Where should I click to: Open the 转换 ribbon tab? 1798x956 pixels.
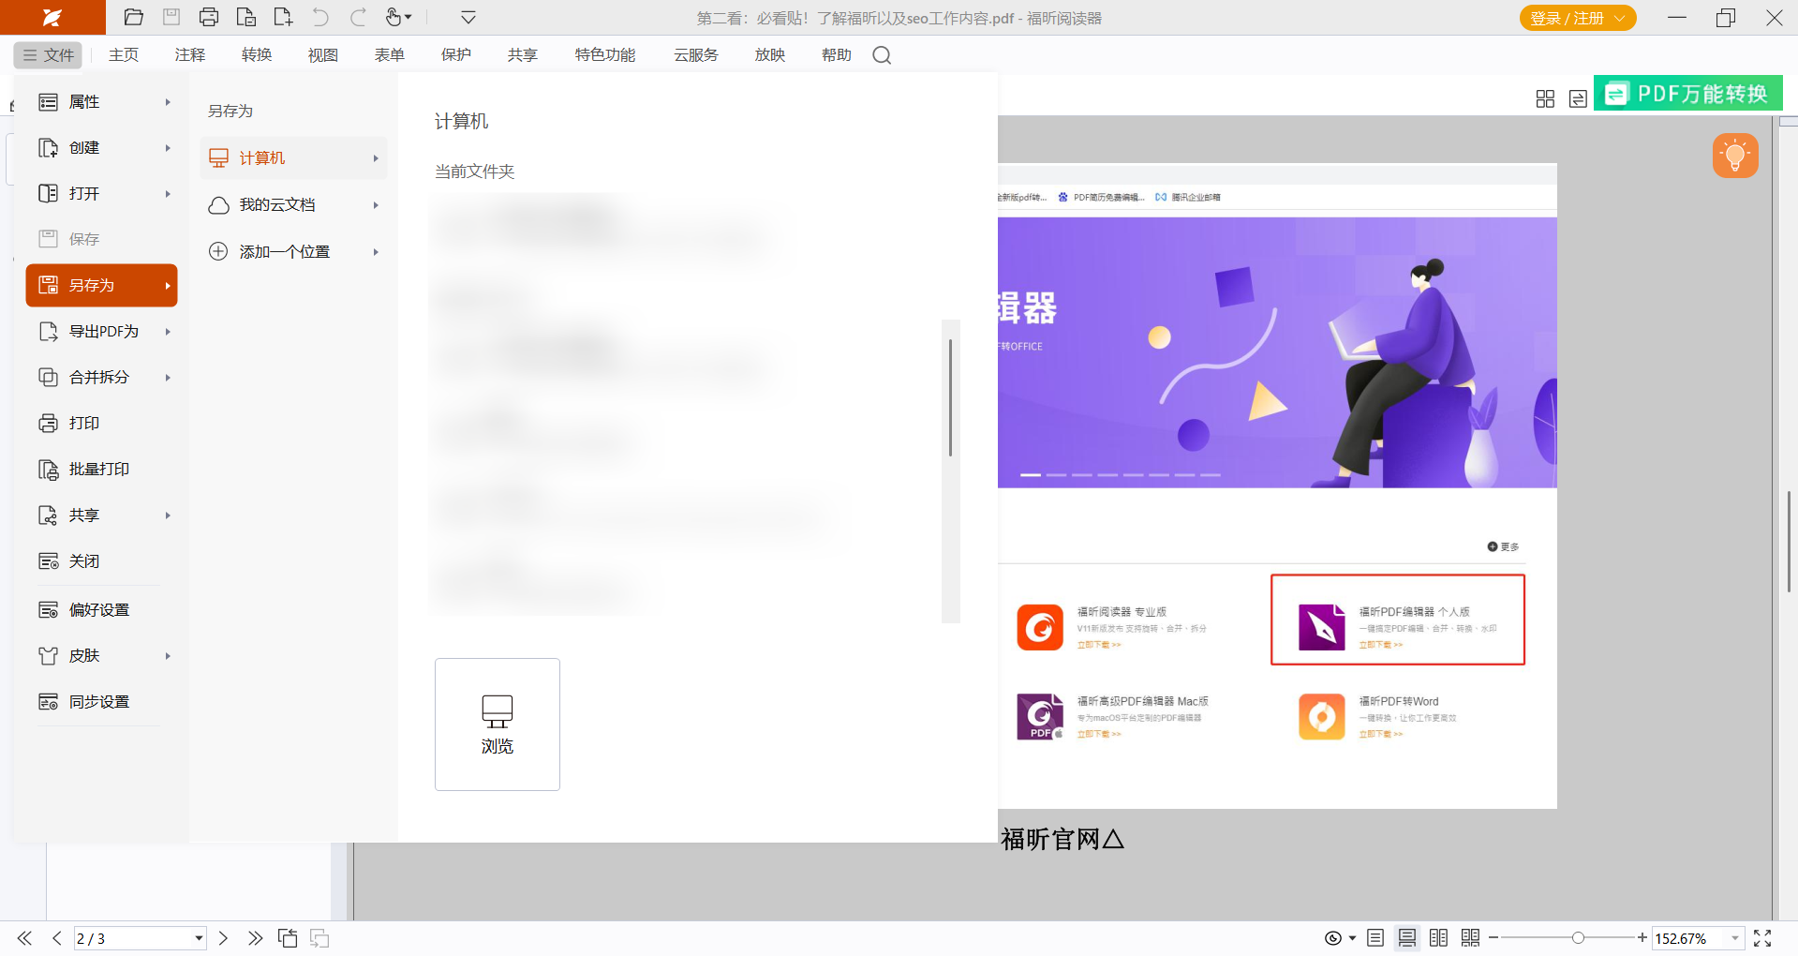point(256,55)
